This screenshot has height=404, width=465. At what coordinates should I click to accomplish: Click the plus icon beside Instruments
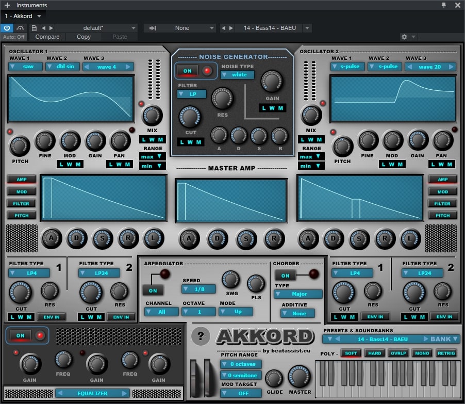pyautogui.click(x=7, y=5)
